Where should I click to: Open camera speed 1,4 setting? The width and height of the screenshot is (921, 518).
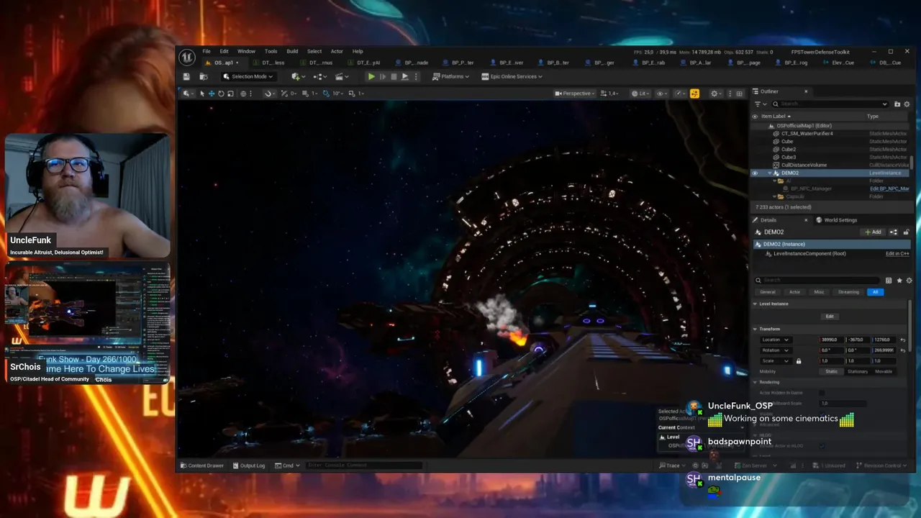tap(610, 94)
